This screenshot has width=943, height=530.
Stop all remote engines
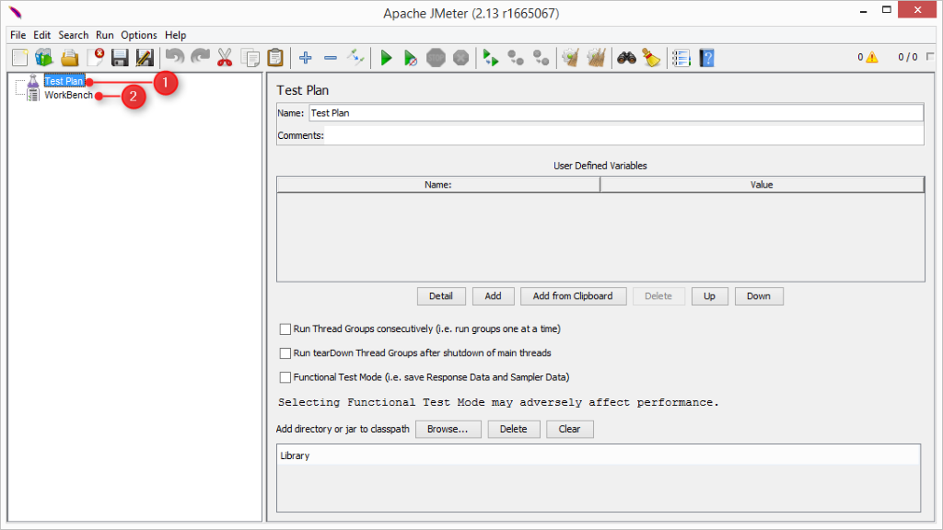point(516,58)
